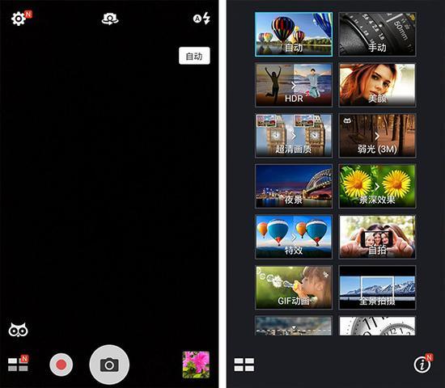Viewport: 445px width, 388px height.
Task: Select the 自动 balloon mode tile
Action: click(294, 34)
